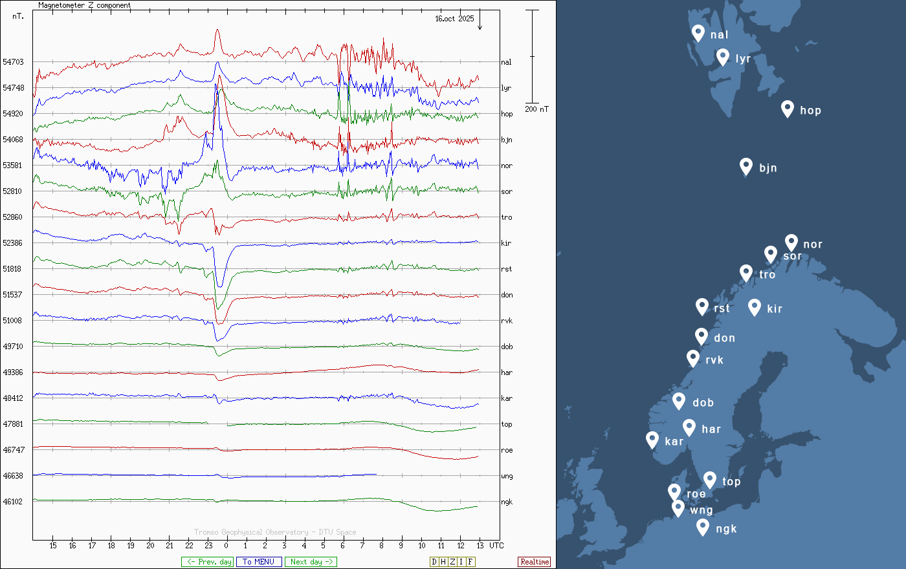Go to Next day plot
906x569 pixels.
311,562
